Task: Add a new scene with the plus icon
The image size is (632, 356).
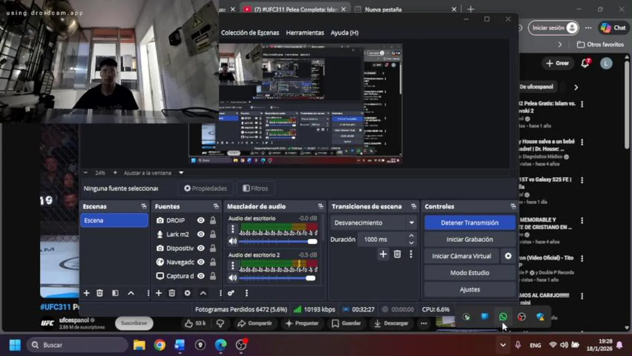Action: click(87, 293)
